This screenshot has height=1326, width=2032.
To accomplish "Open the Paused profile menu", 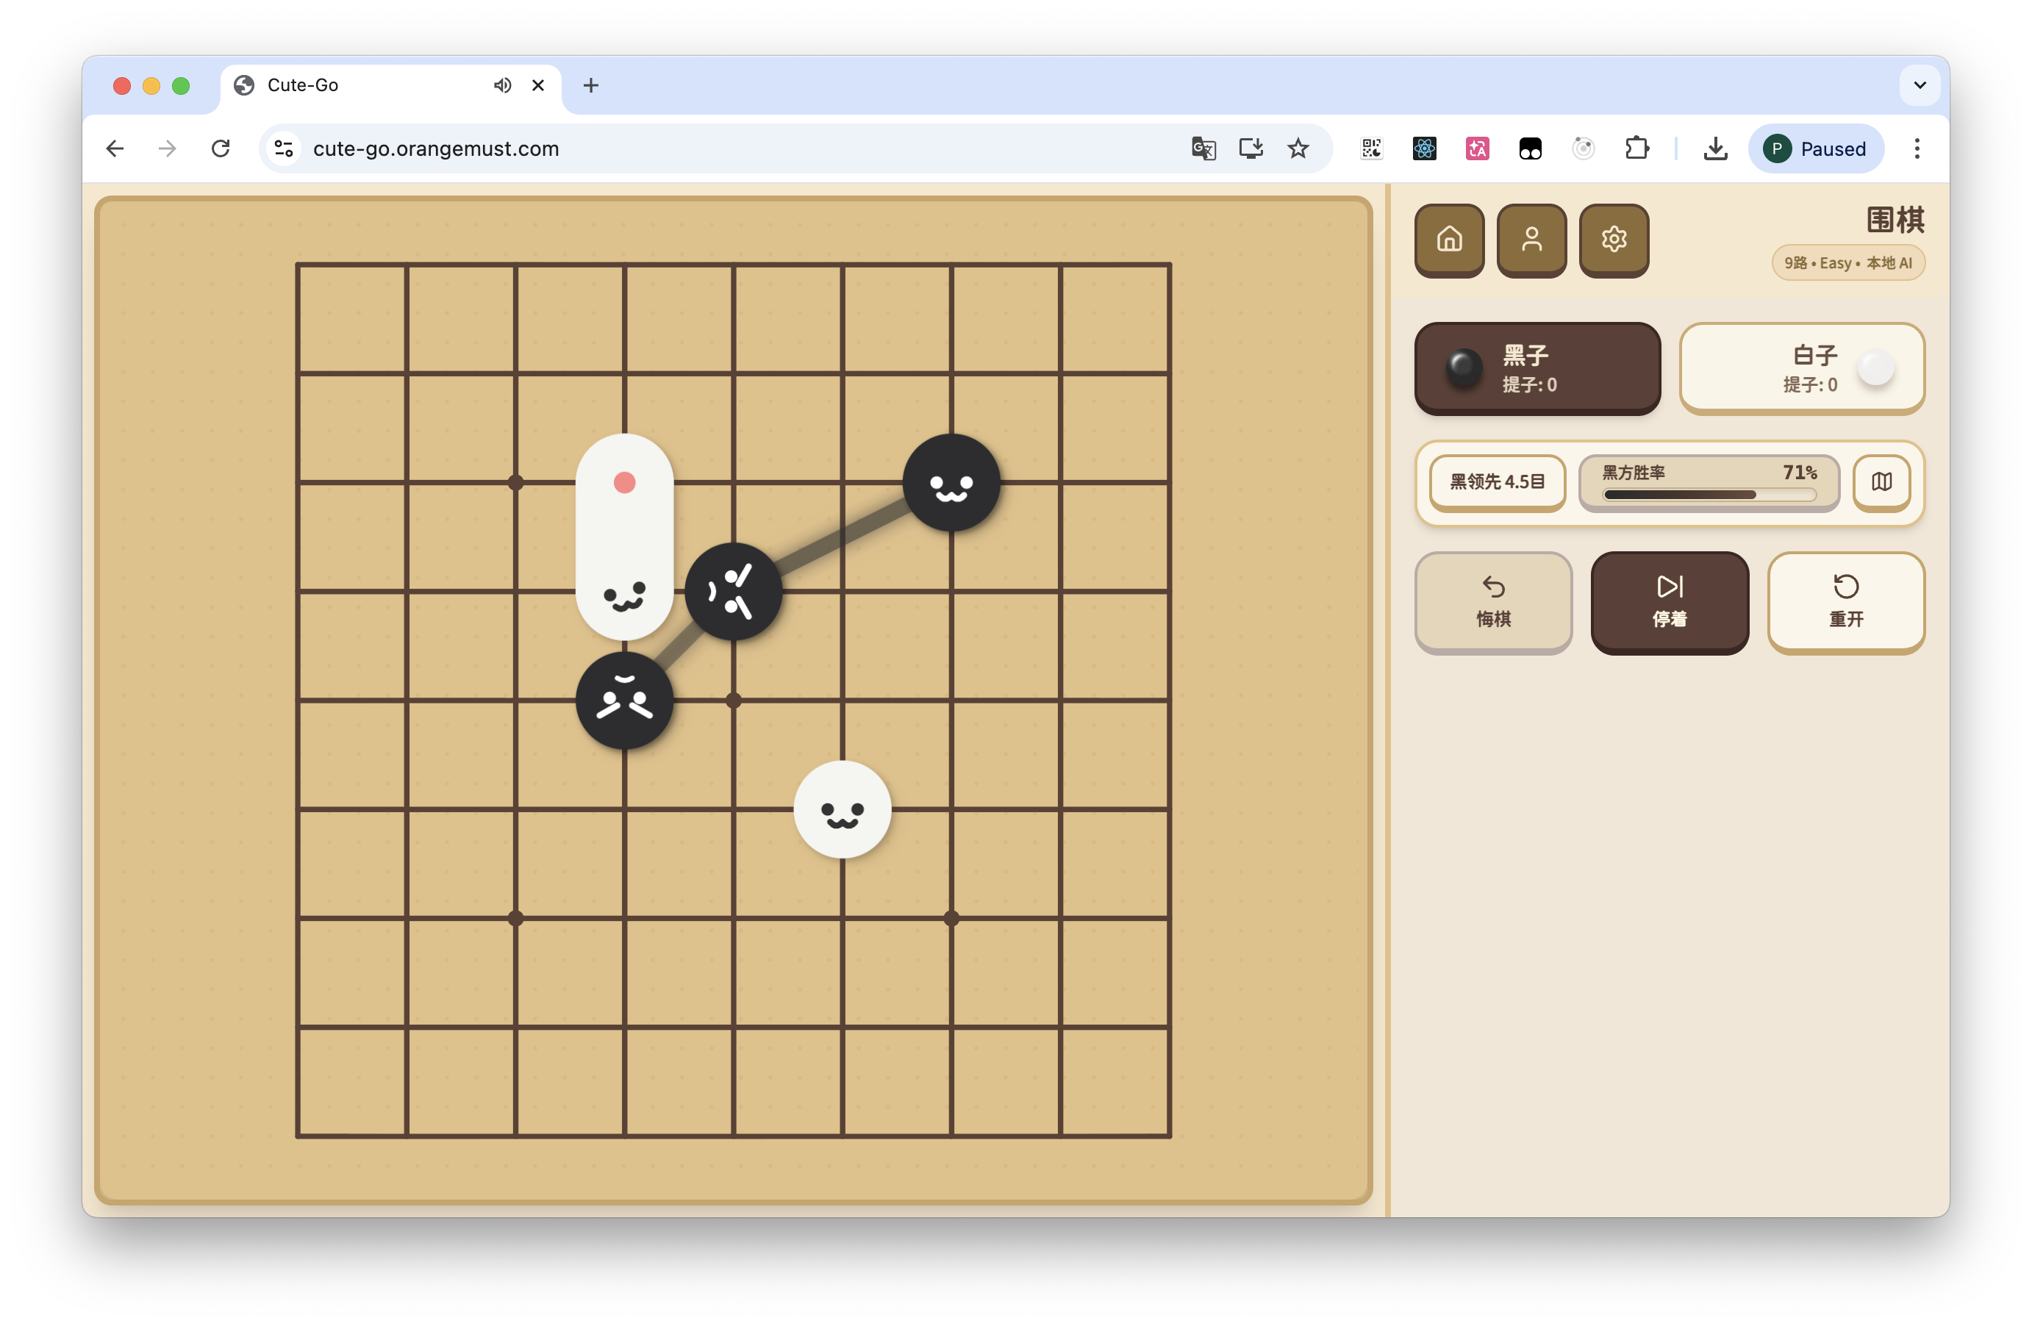I will (1815, 148).
